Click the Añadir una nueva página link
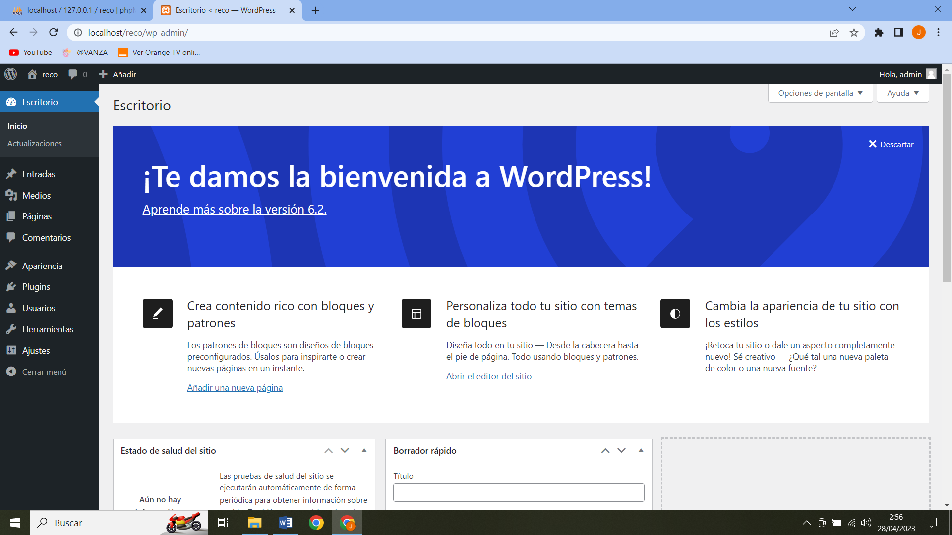This screenshot has width=952, height=535. click(x=235, y=387)
